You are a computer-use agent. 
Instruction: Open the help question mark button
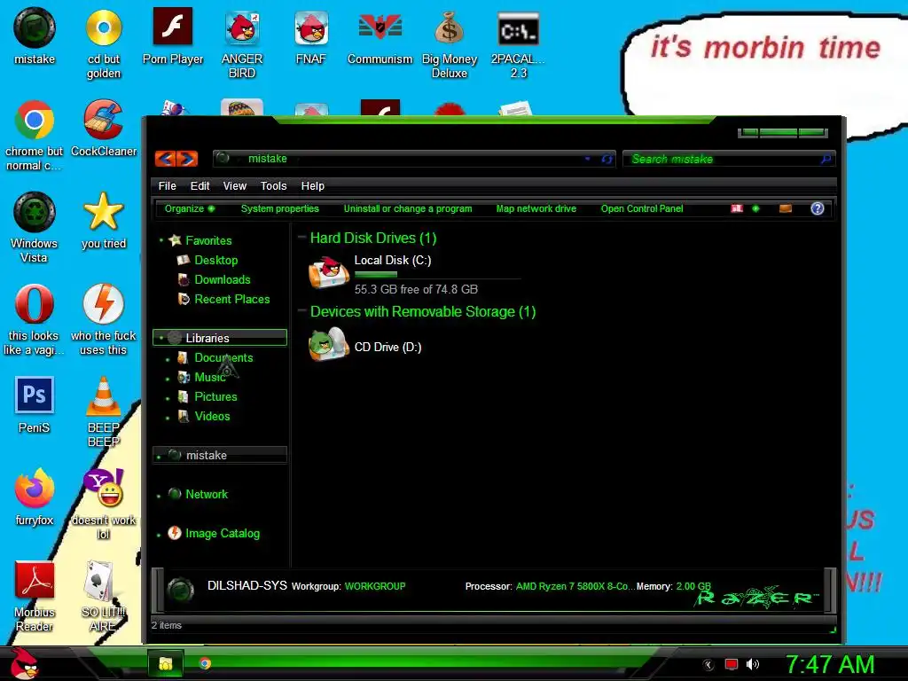(x=817, y=208)
